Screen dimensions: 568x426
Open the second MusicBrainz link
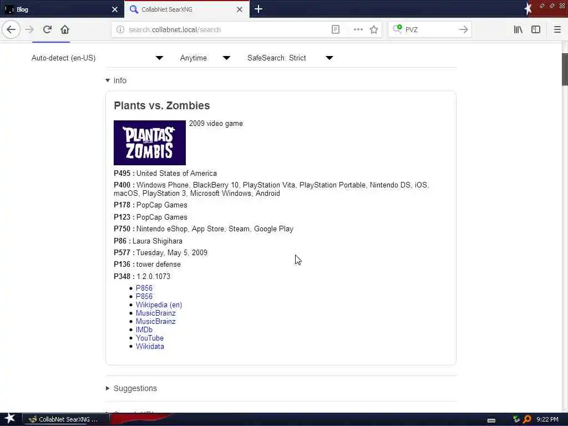[155, 321]
